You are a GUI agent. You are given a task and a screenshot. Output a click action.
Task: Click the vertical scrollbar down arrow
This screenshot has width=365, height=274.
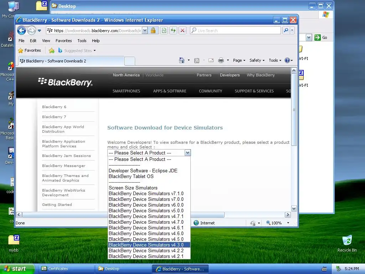tap(294, 208)
